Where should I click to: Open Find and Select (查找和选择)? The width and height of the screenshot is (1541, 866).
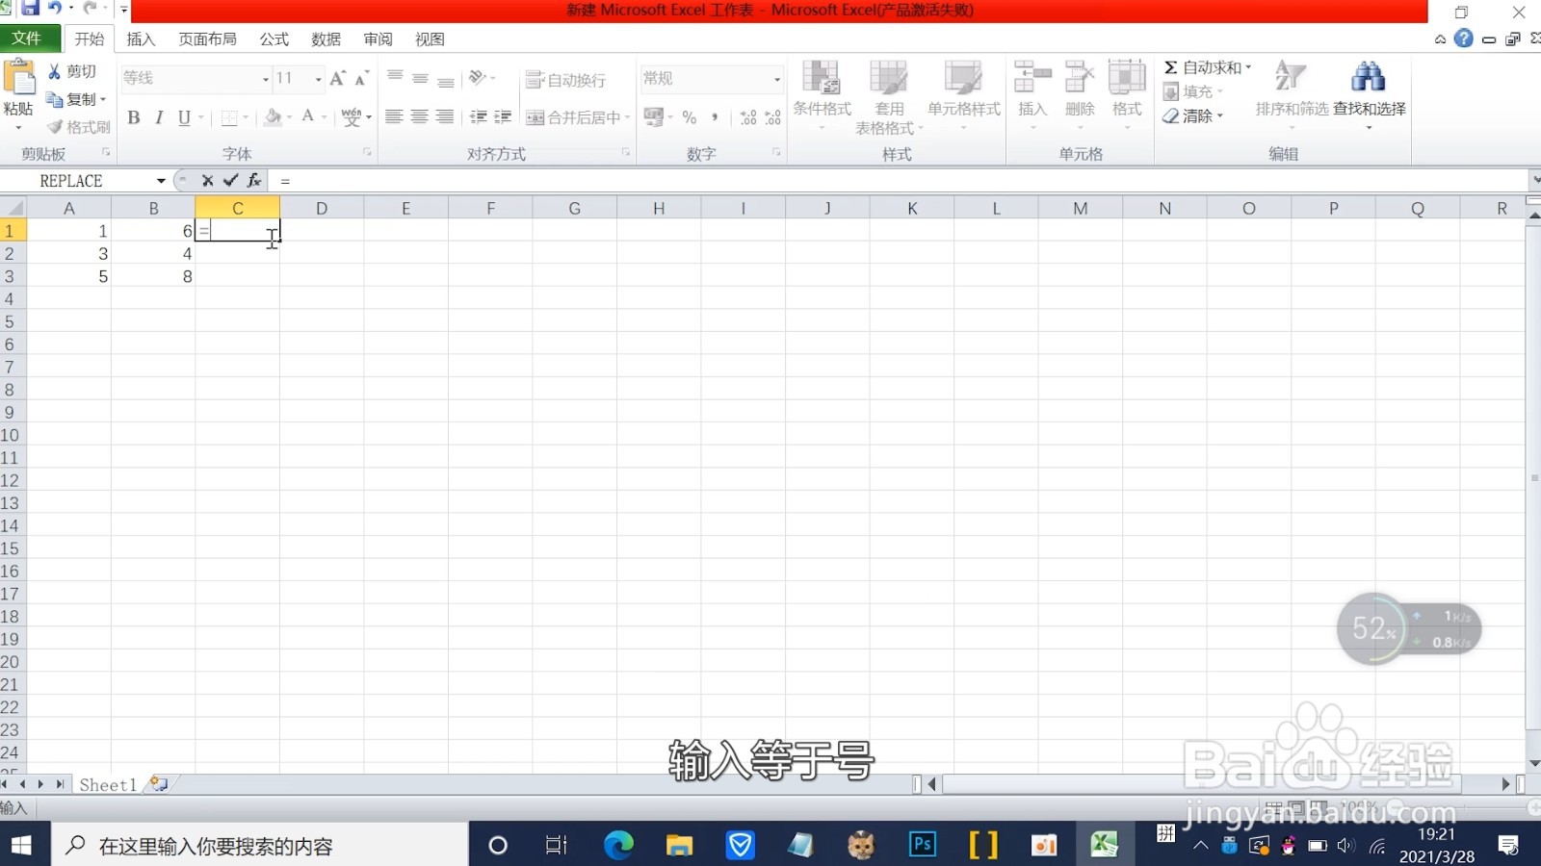[1369, 93]
